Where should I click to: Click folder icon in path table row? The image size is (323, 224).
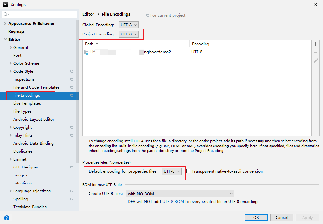pyautogui.click(x=86, y=52)
